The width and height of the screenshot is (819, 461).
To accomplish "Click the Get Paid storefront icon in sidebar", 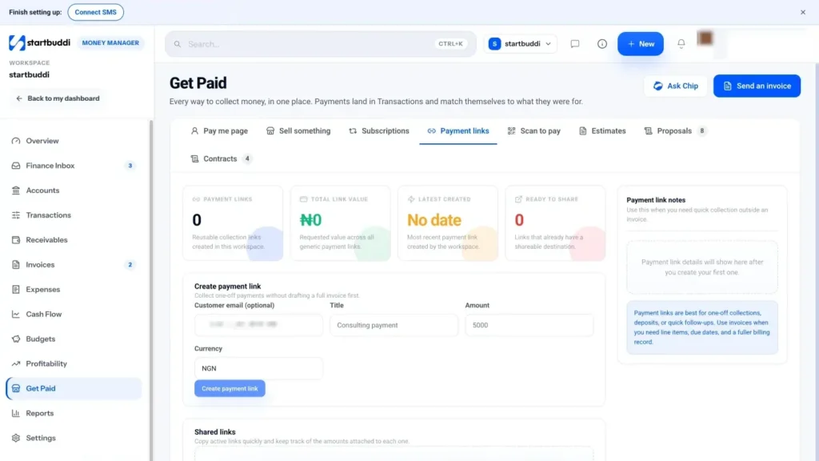I will 16,388.
